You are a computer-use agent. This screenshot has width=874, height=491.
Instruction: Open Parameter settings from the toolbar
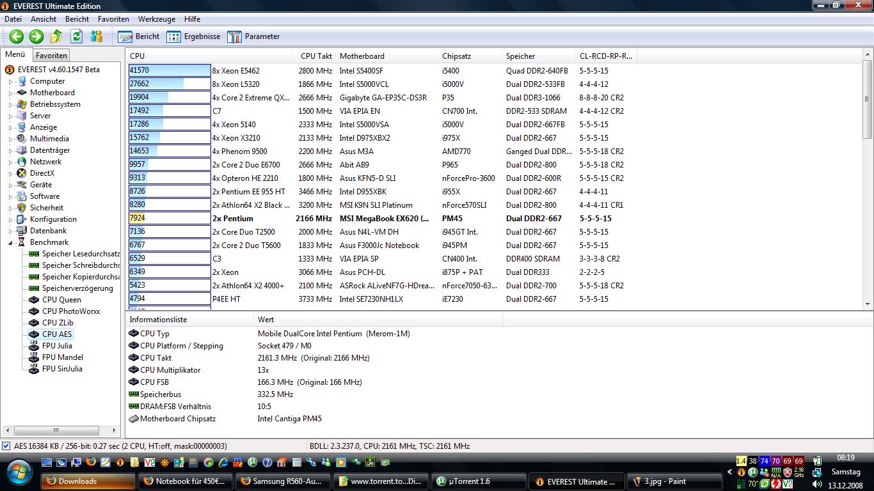tap(253, 36)
